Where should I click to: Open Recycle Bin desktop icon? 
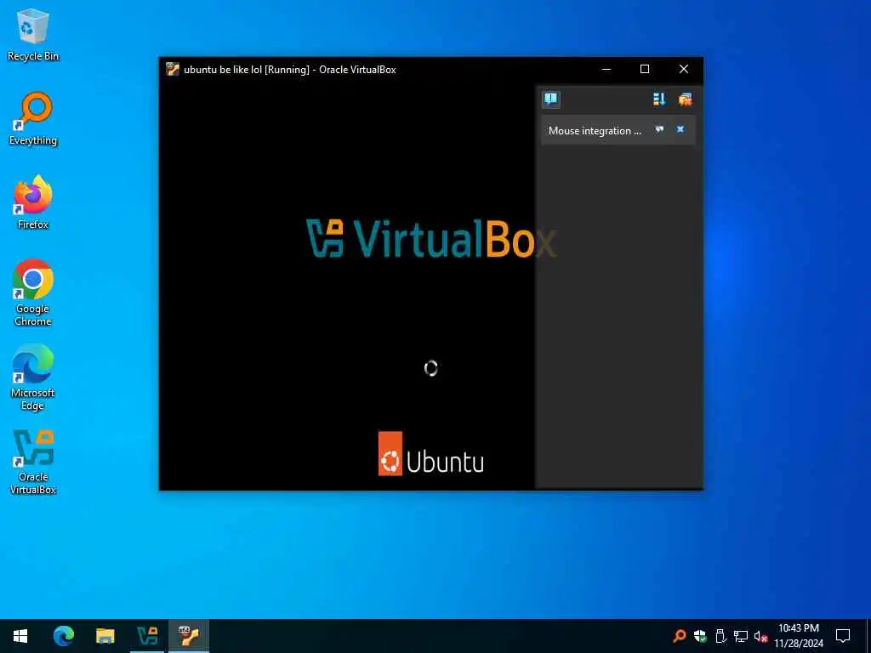click(33, 34)
